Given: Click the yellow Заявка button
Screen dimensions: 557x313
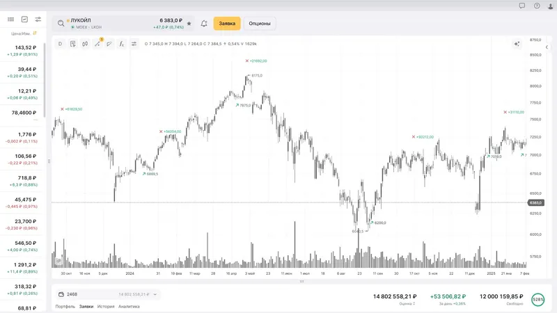Looking at the screenshot, I should click(x=227, y=24).
